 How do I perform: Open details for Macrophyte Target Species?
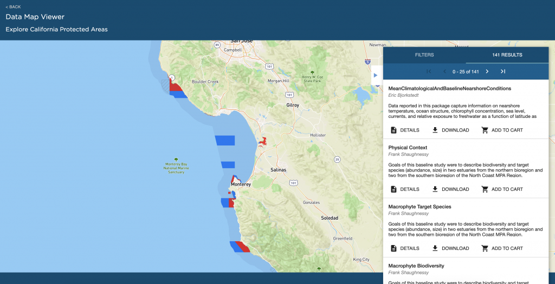point(405,248)
